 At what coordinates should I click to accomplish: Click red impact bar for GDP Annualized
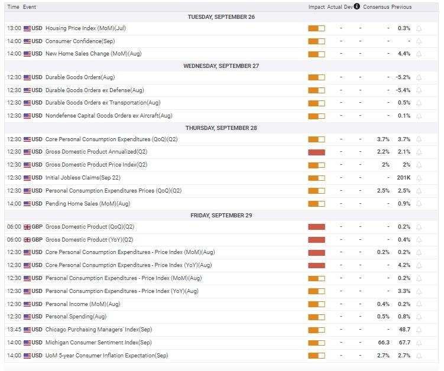pos(316,152)
